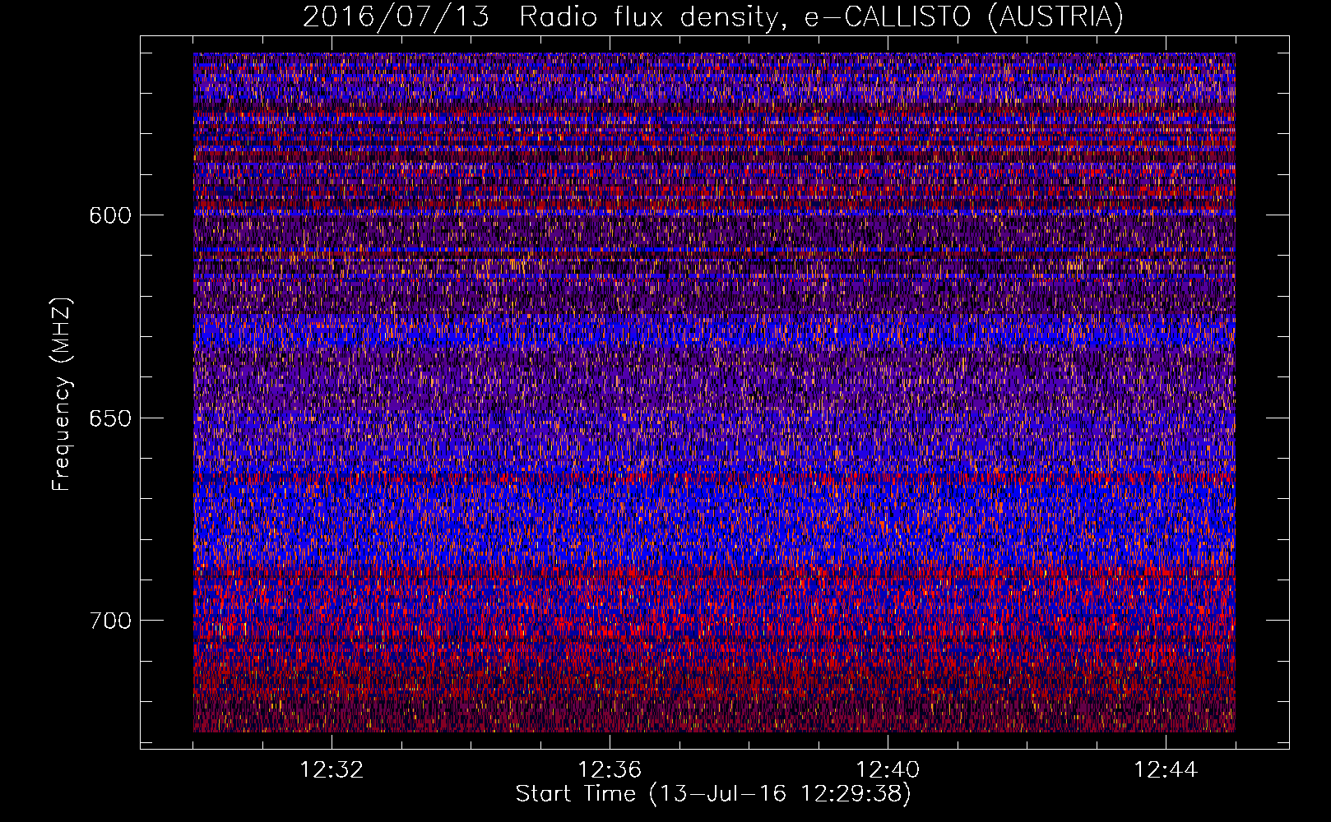Click the 12:40 time tick label
The image size is (1331, 822).
[x=888, y=770]
